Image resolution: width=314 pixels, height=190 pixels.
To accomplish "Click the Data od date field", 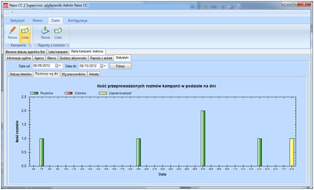I will tap(47, 66).
